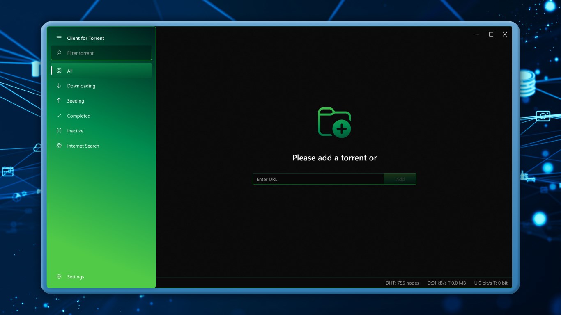Open Internet Search page

(x=101, y=146)
